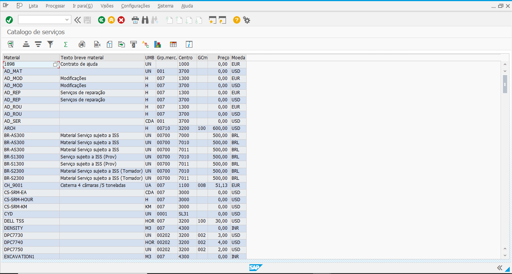The image size is (512, 274).
Task: Open Customize Local Layout gears icon
Action: coord(247,20)
